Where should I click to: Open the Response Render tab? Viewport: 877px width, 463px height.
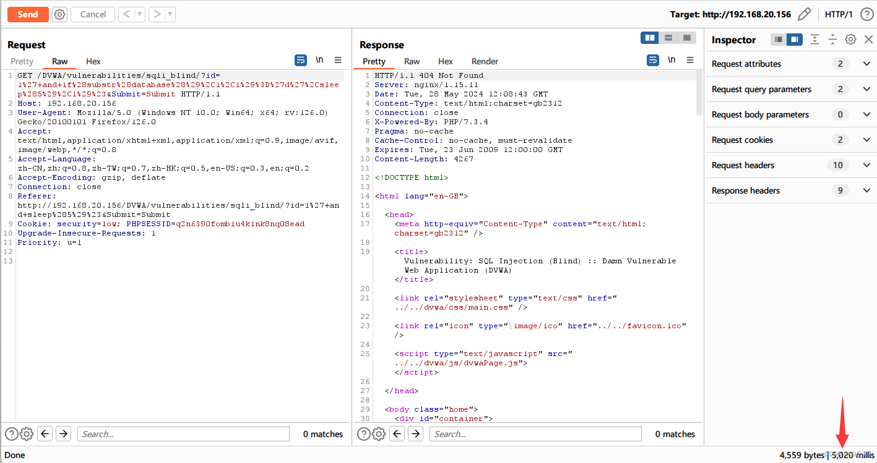(485, 61)
